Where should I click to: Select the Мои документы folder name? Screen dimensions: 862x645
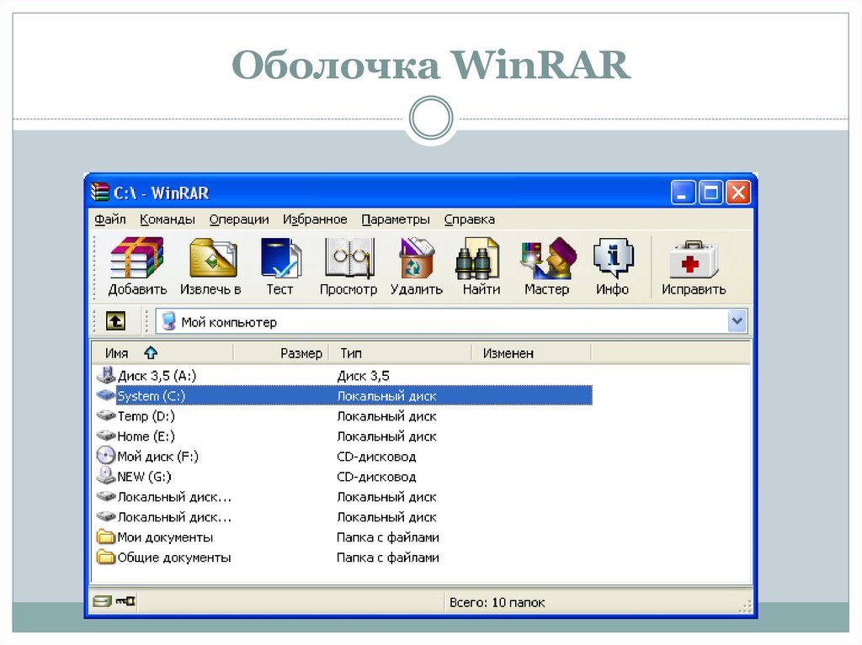(x=165, y=537)
